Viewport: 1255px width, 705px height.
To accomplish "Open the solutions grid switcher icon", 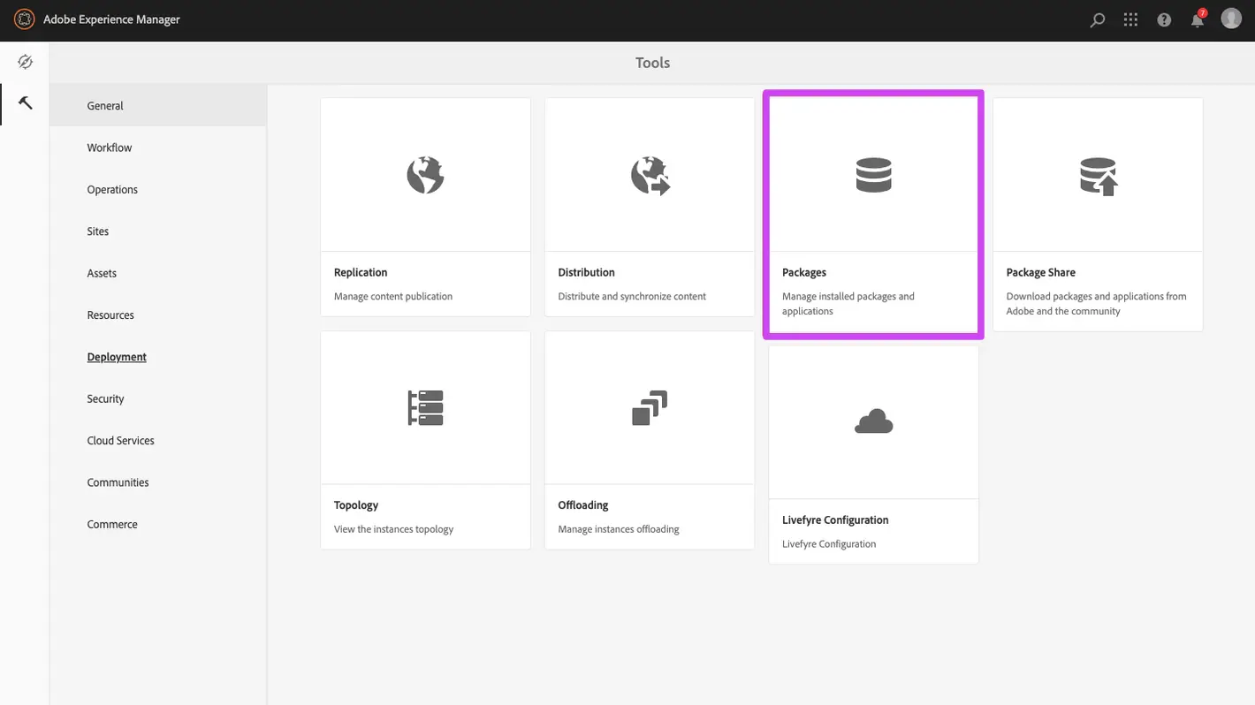I will tap(1130, 19).
